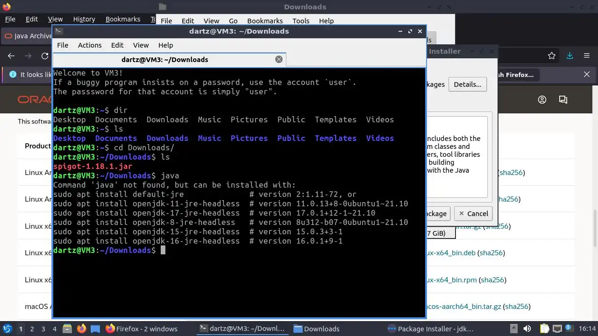Open clipboard manager tray icon
Image resolution: width=598 pixels, height=336 pixels.
click(544, 329)
